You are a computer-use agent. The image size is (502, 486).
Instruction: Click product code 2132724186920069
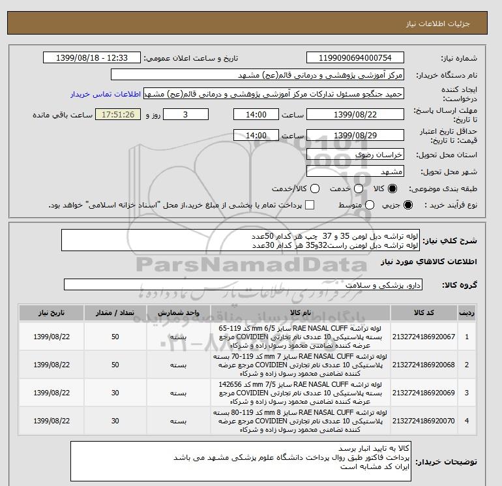(424, 393)
